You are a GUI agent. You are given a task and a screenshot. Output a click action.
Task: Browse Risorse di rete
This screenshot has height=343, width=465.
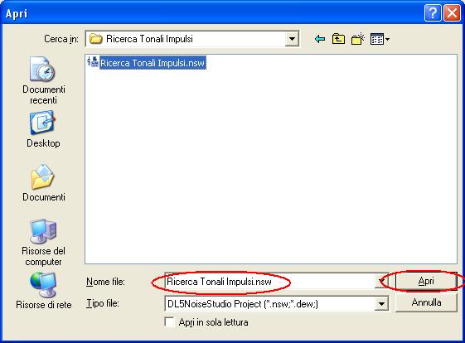pyautogui.click(x=43, y=291)
